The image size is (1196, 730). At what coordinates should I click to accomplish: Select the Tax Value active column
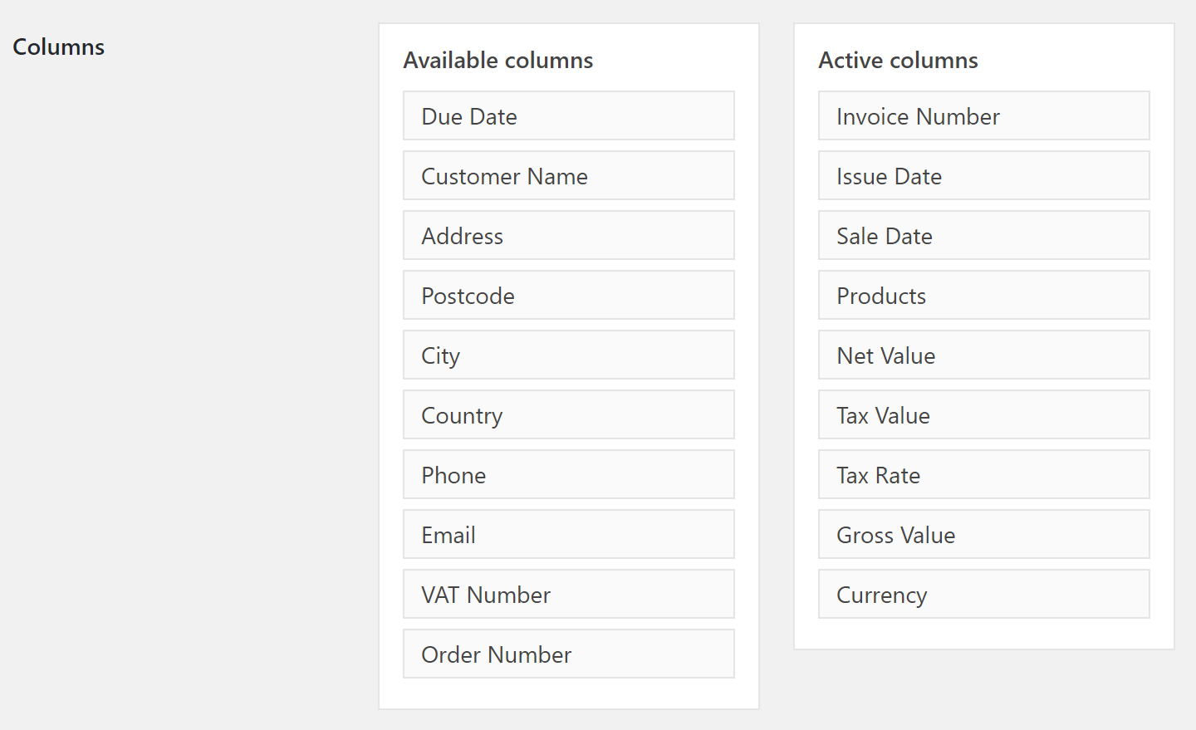[x=983, y=415]
